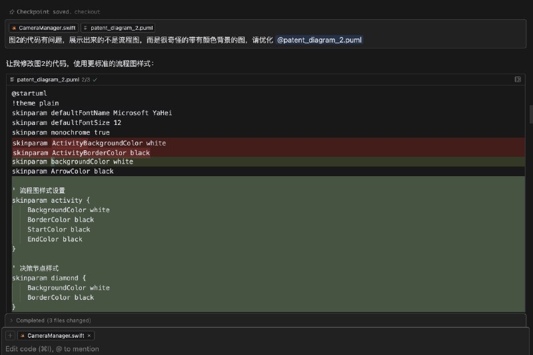Click the 'defaultFontName Microsoft YaHei' line

click(x=92, y=113)
